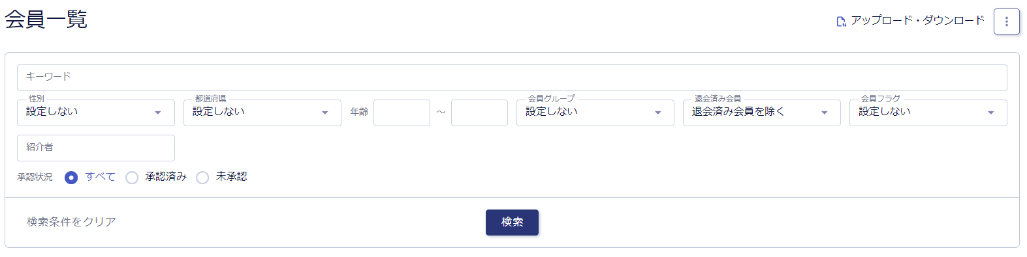Screen dimensions: 1027x257
Task: Click the 検索 search button
Action: coord(512,223)
